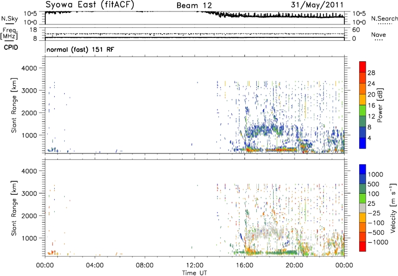
Task: Click the '16:00' time axis label
Action: (x=244, y=266)
